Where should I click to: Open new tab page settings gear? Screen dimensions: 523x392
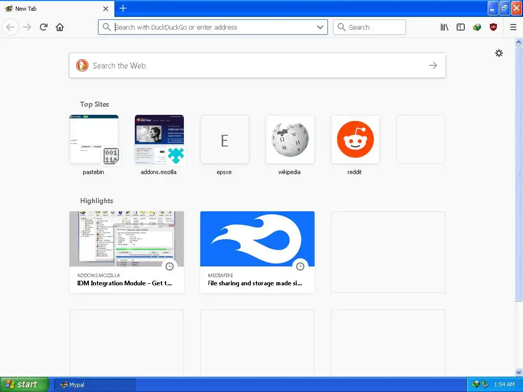click(499, 53)
